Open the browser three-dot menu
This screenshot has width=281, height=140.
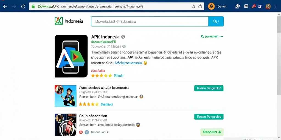point(276,7)
